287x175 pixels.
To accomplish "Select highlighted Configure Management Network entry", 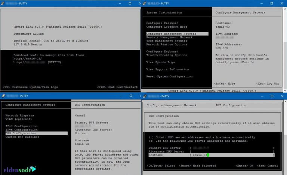I will pyautogui.click(x=177, y=34).
